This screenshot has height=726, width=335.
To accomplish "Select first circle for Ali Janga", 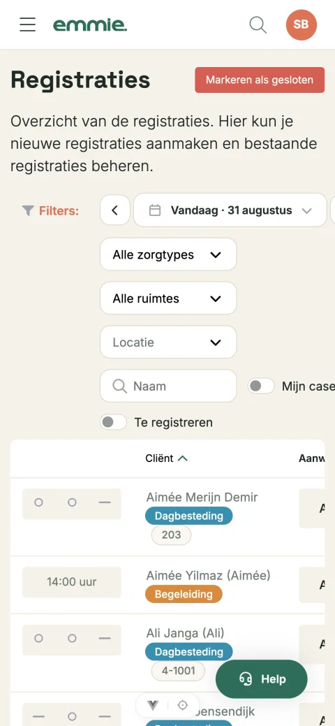I will [39, 639].
